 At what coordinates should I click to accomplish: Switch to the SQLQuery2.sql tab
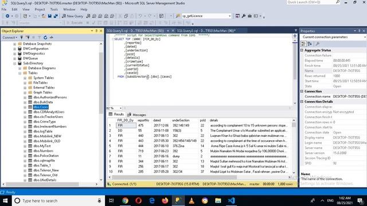point(206,30)
